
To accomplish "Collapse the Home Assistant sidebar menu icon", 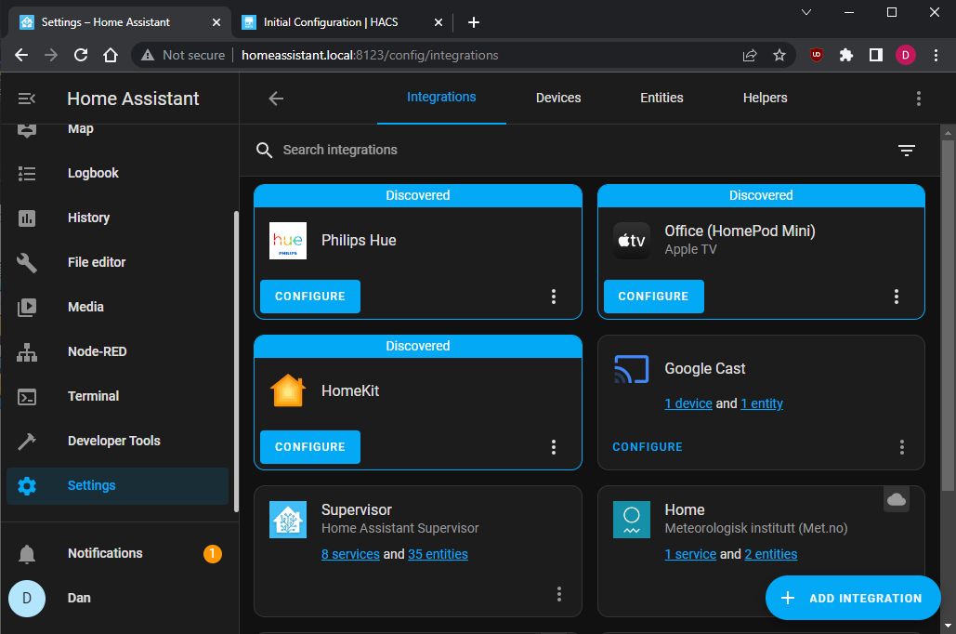I will [x=27, y=99].
